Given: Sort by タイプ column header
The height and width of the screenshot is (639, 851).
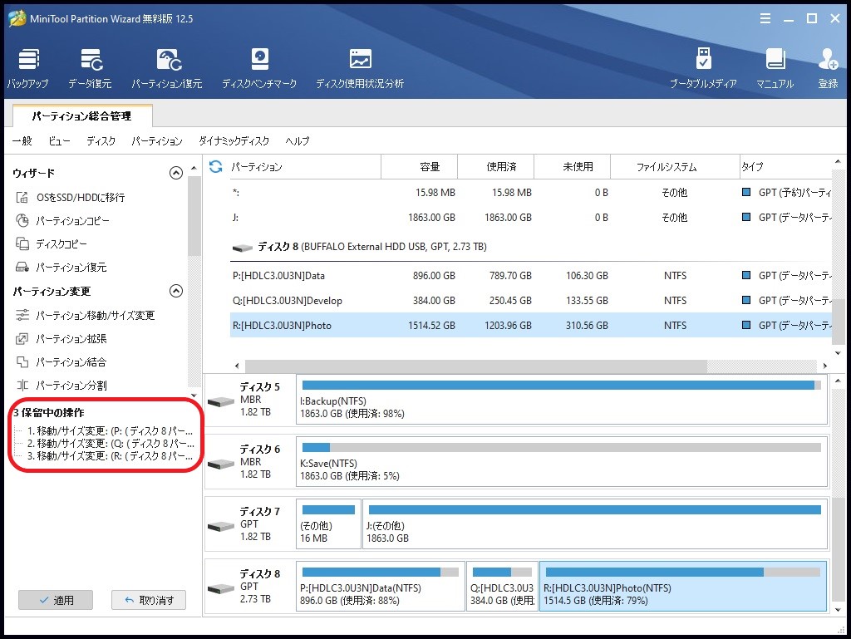Looking at the screenshot, I should [785, 166].
